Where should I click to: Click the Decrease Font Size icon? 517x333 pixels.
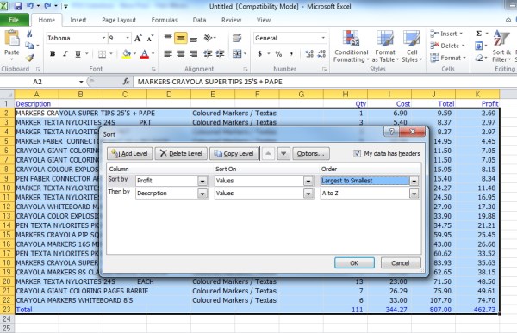tap(150, 38)
